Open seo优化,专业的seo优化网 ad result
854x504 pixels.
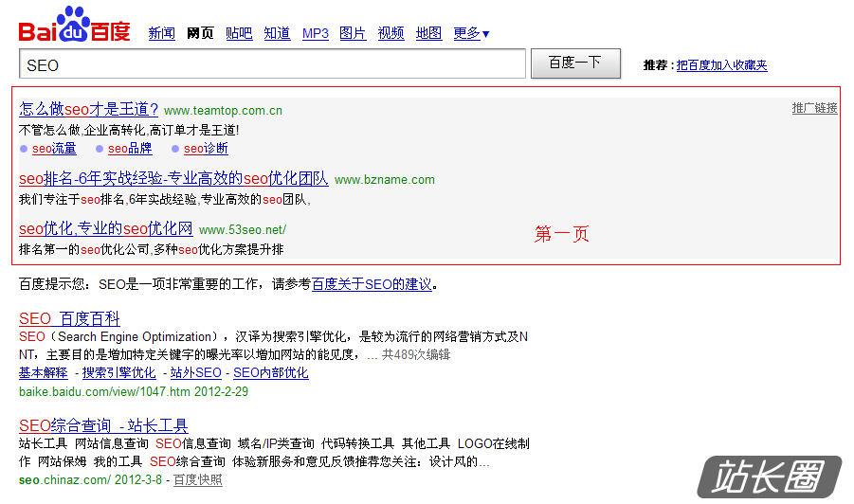(x=105, y=228)
